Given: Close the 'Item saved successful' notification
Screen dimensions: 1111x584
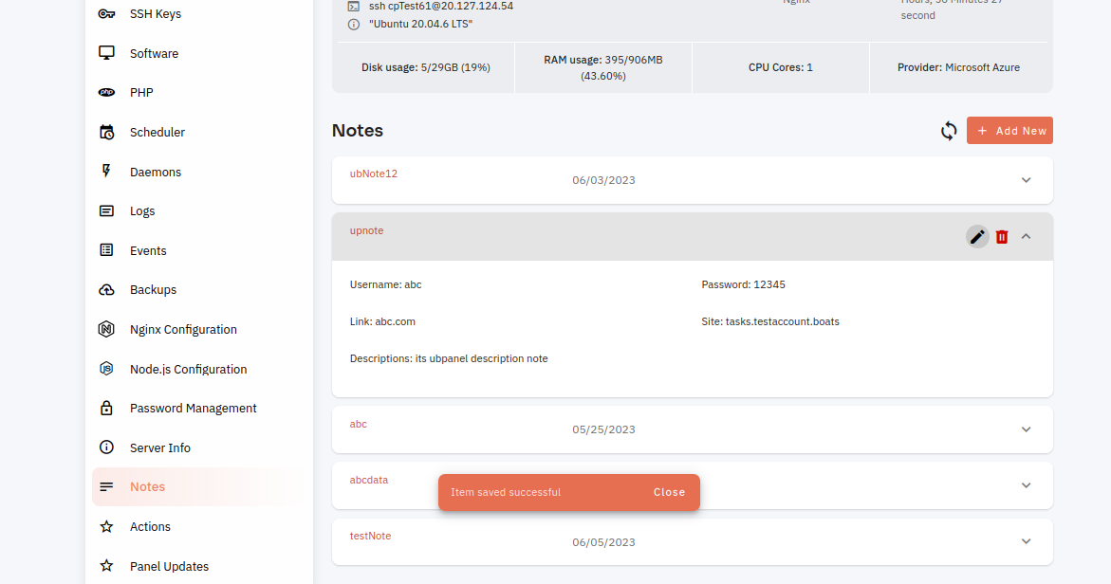Looking at the screenshot, I should pos(669,492).
